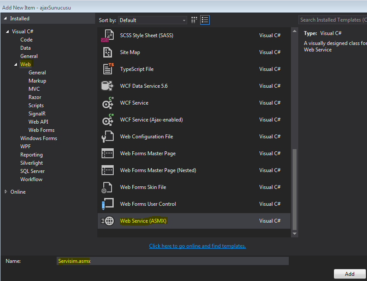Open the online templates link
367x281 pixels.
coord(197,246)
